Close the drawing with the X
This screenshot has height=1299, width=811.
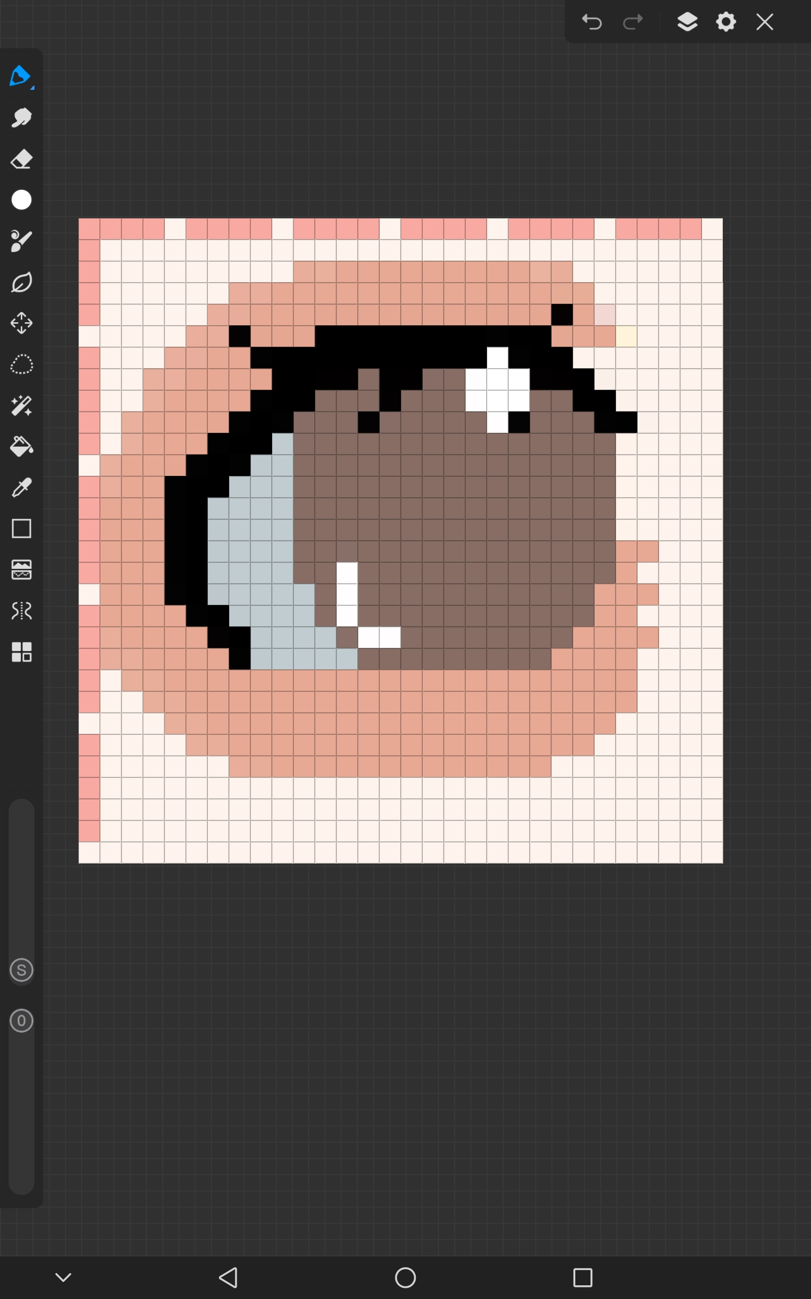[765, 22]
